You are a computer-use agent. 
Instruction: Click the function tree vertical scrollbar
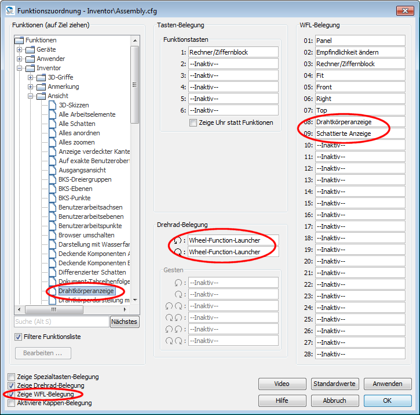(x=135, y=174)
